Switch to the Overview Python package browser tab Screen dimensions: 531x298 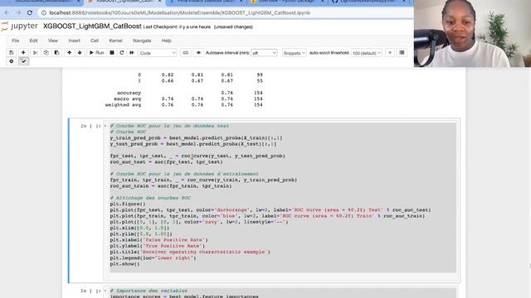(x=287, y=2)
